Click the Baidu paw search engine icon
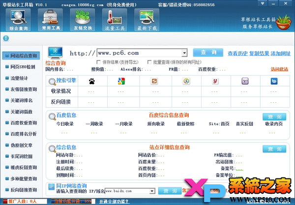Screen dimensions: 295x205 coord(92,81)
